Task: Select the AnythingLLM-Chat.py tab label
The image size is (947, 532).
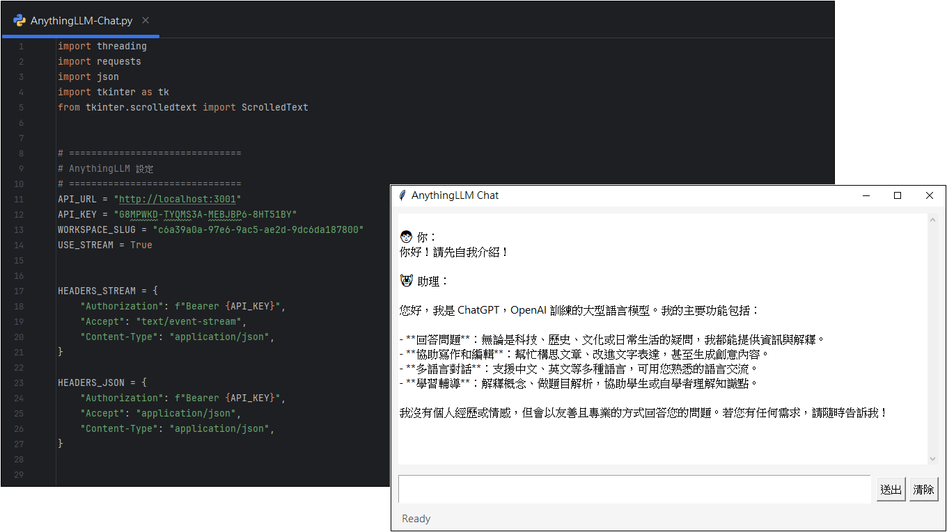Action: (81, 21)
